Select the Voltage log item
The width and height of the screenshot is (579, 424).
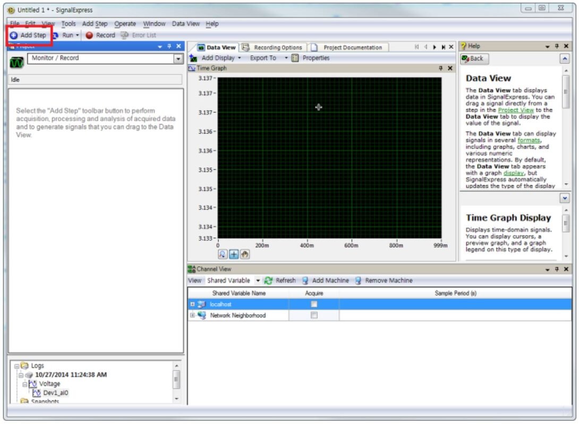(x=49, y=384)
